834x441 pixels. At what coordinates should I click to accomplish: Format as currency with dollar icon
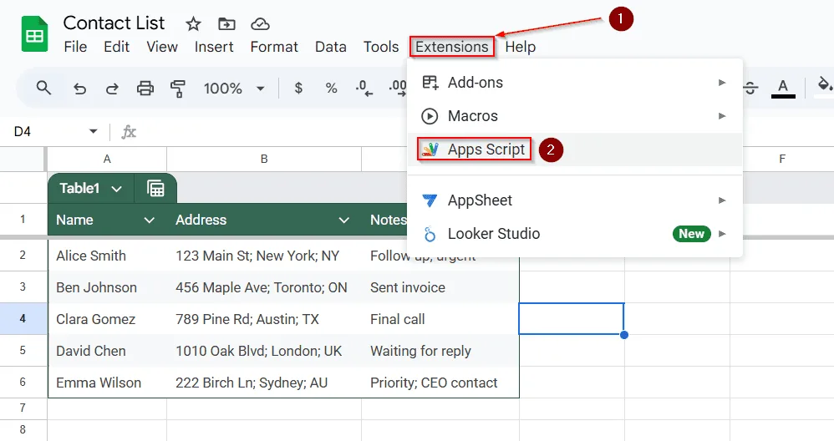pyautogui.click(x=298, y=88)
